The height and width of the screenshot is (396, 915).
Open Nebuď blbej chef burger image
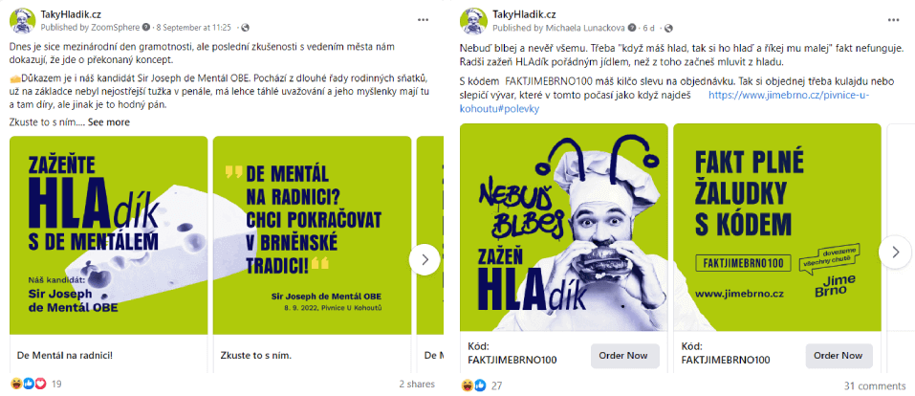[x=564, y=229]
